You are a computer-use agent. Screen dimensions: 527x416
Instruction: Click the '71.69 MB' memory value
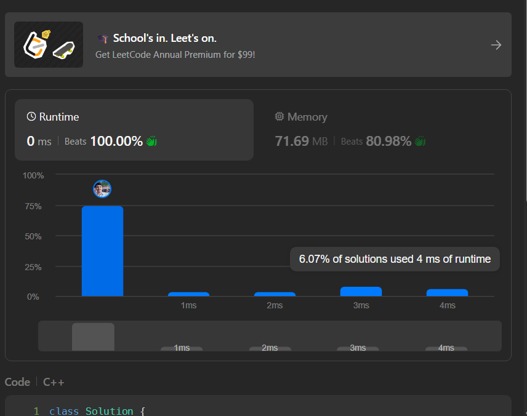coord(302,141)
